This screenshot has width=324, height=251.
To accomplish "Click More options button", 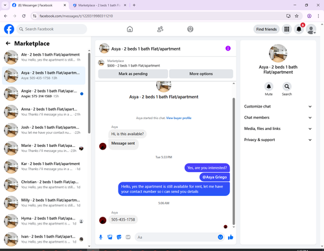I will 201,74.
